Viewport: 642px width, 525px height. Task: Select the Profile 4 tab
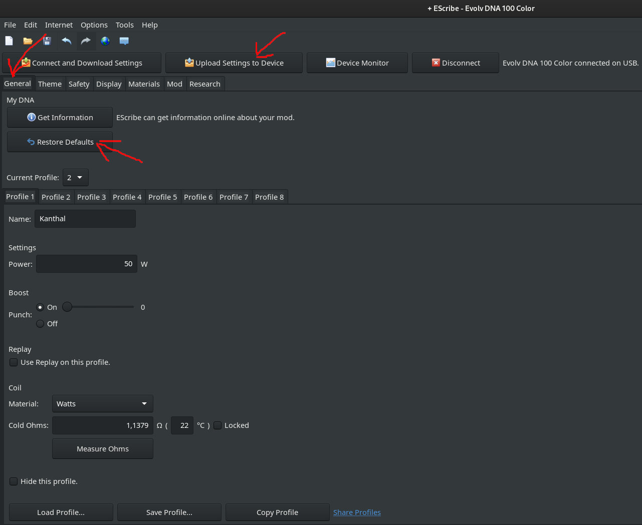pos(127,197)
